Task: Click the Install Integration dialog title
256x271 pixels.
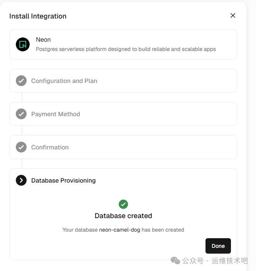Action: click(x=38, y=16)
